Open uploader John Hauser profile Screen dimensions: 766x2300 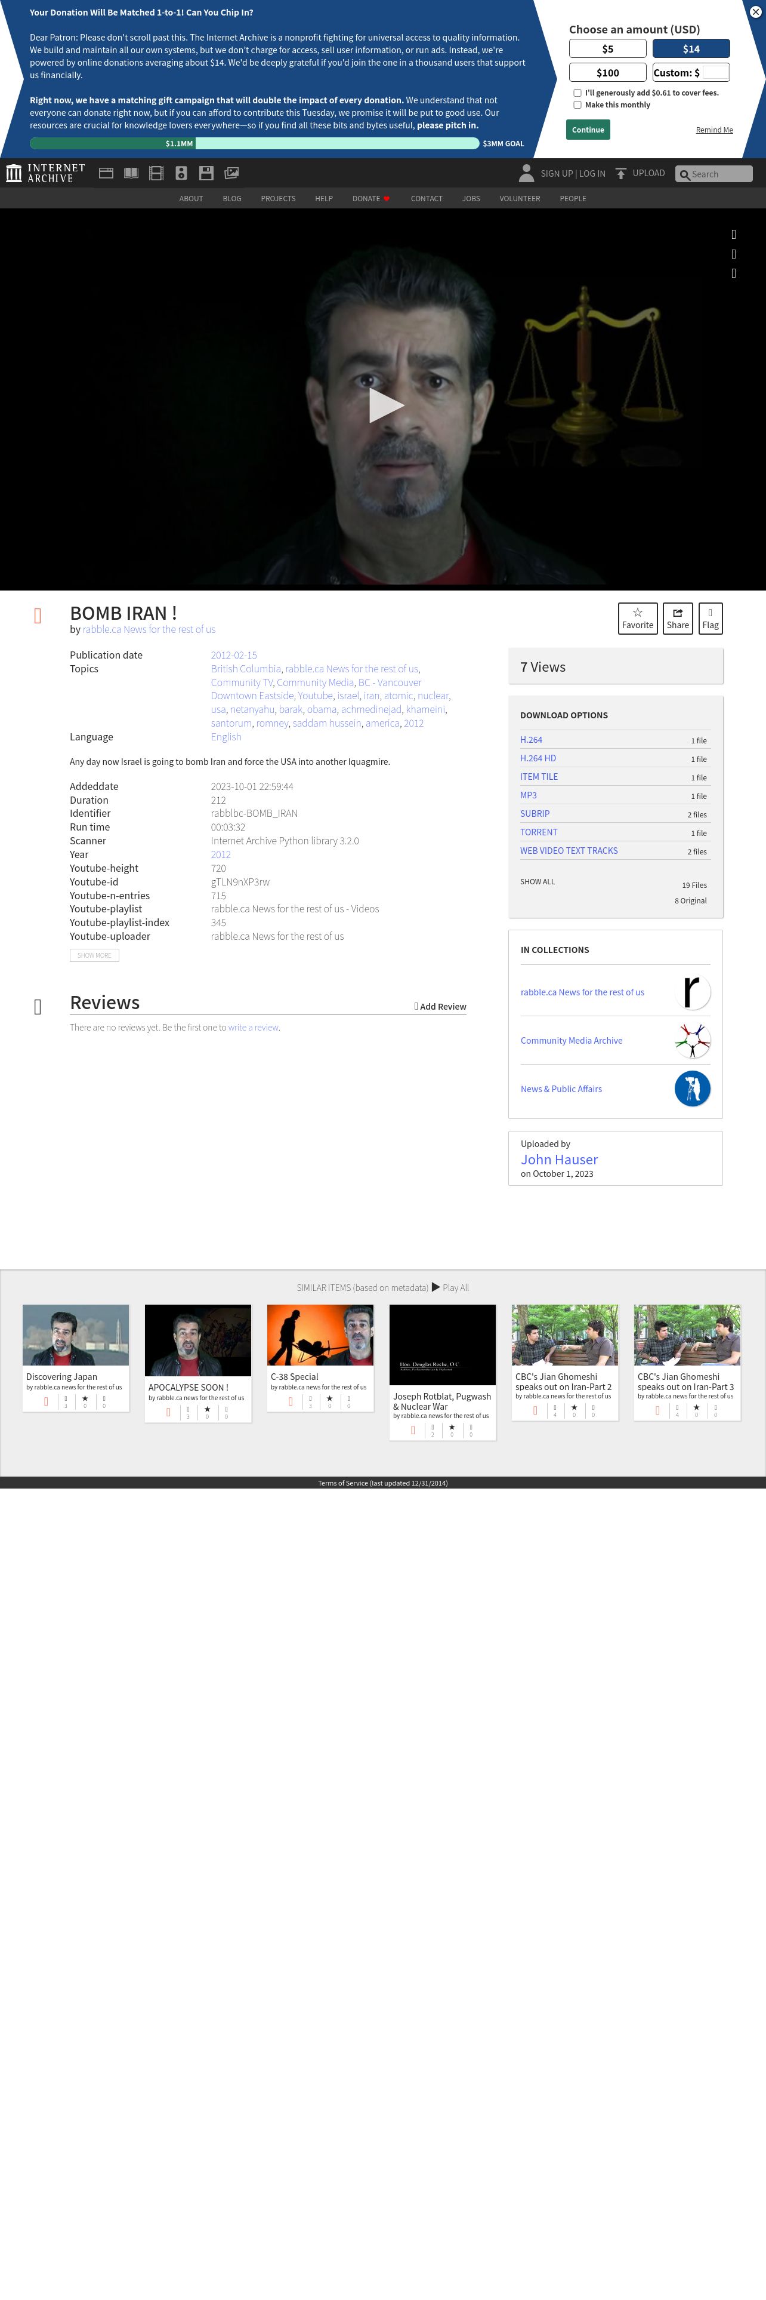[x=559, y=1159]
